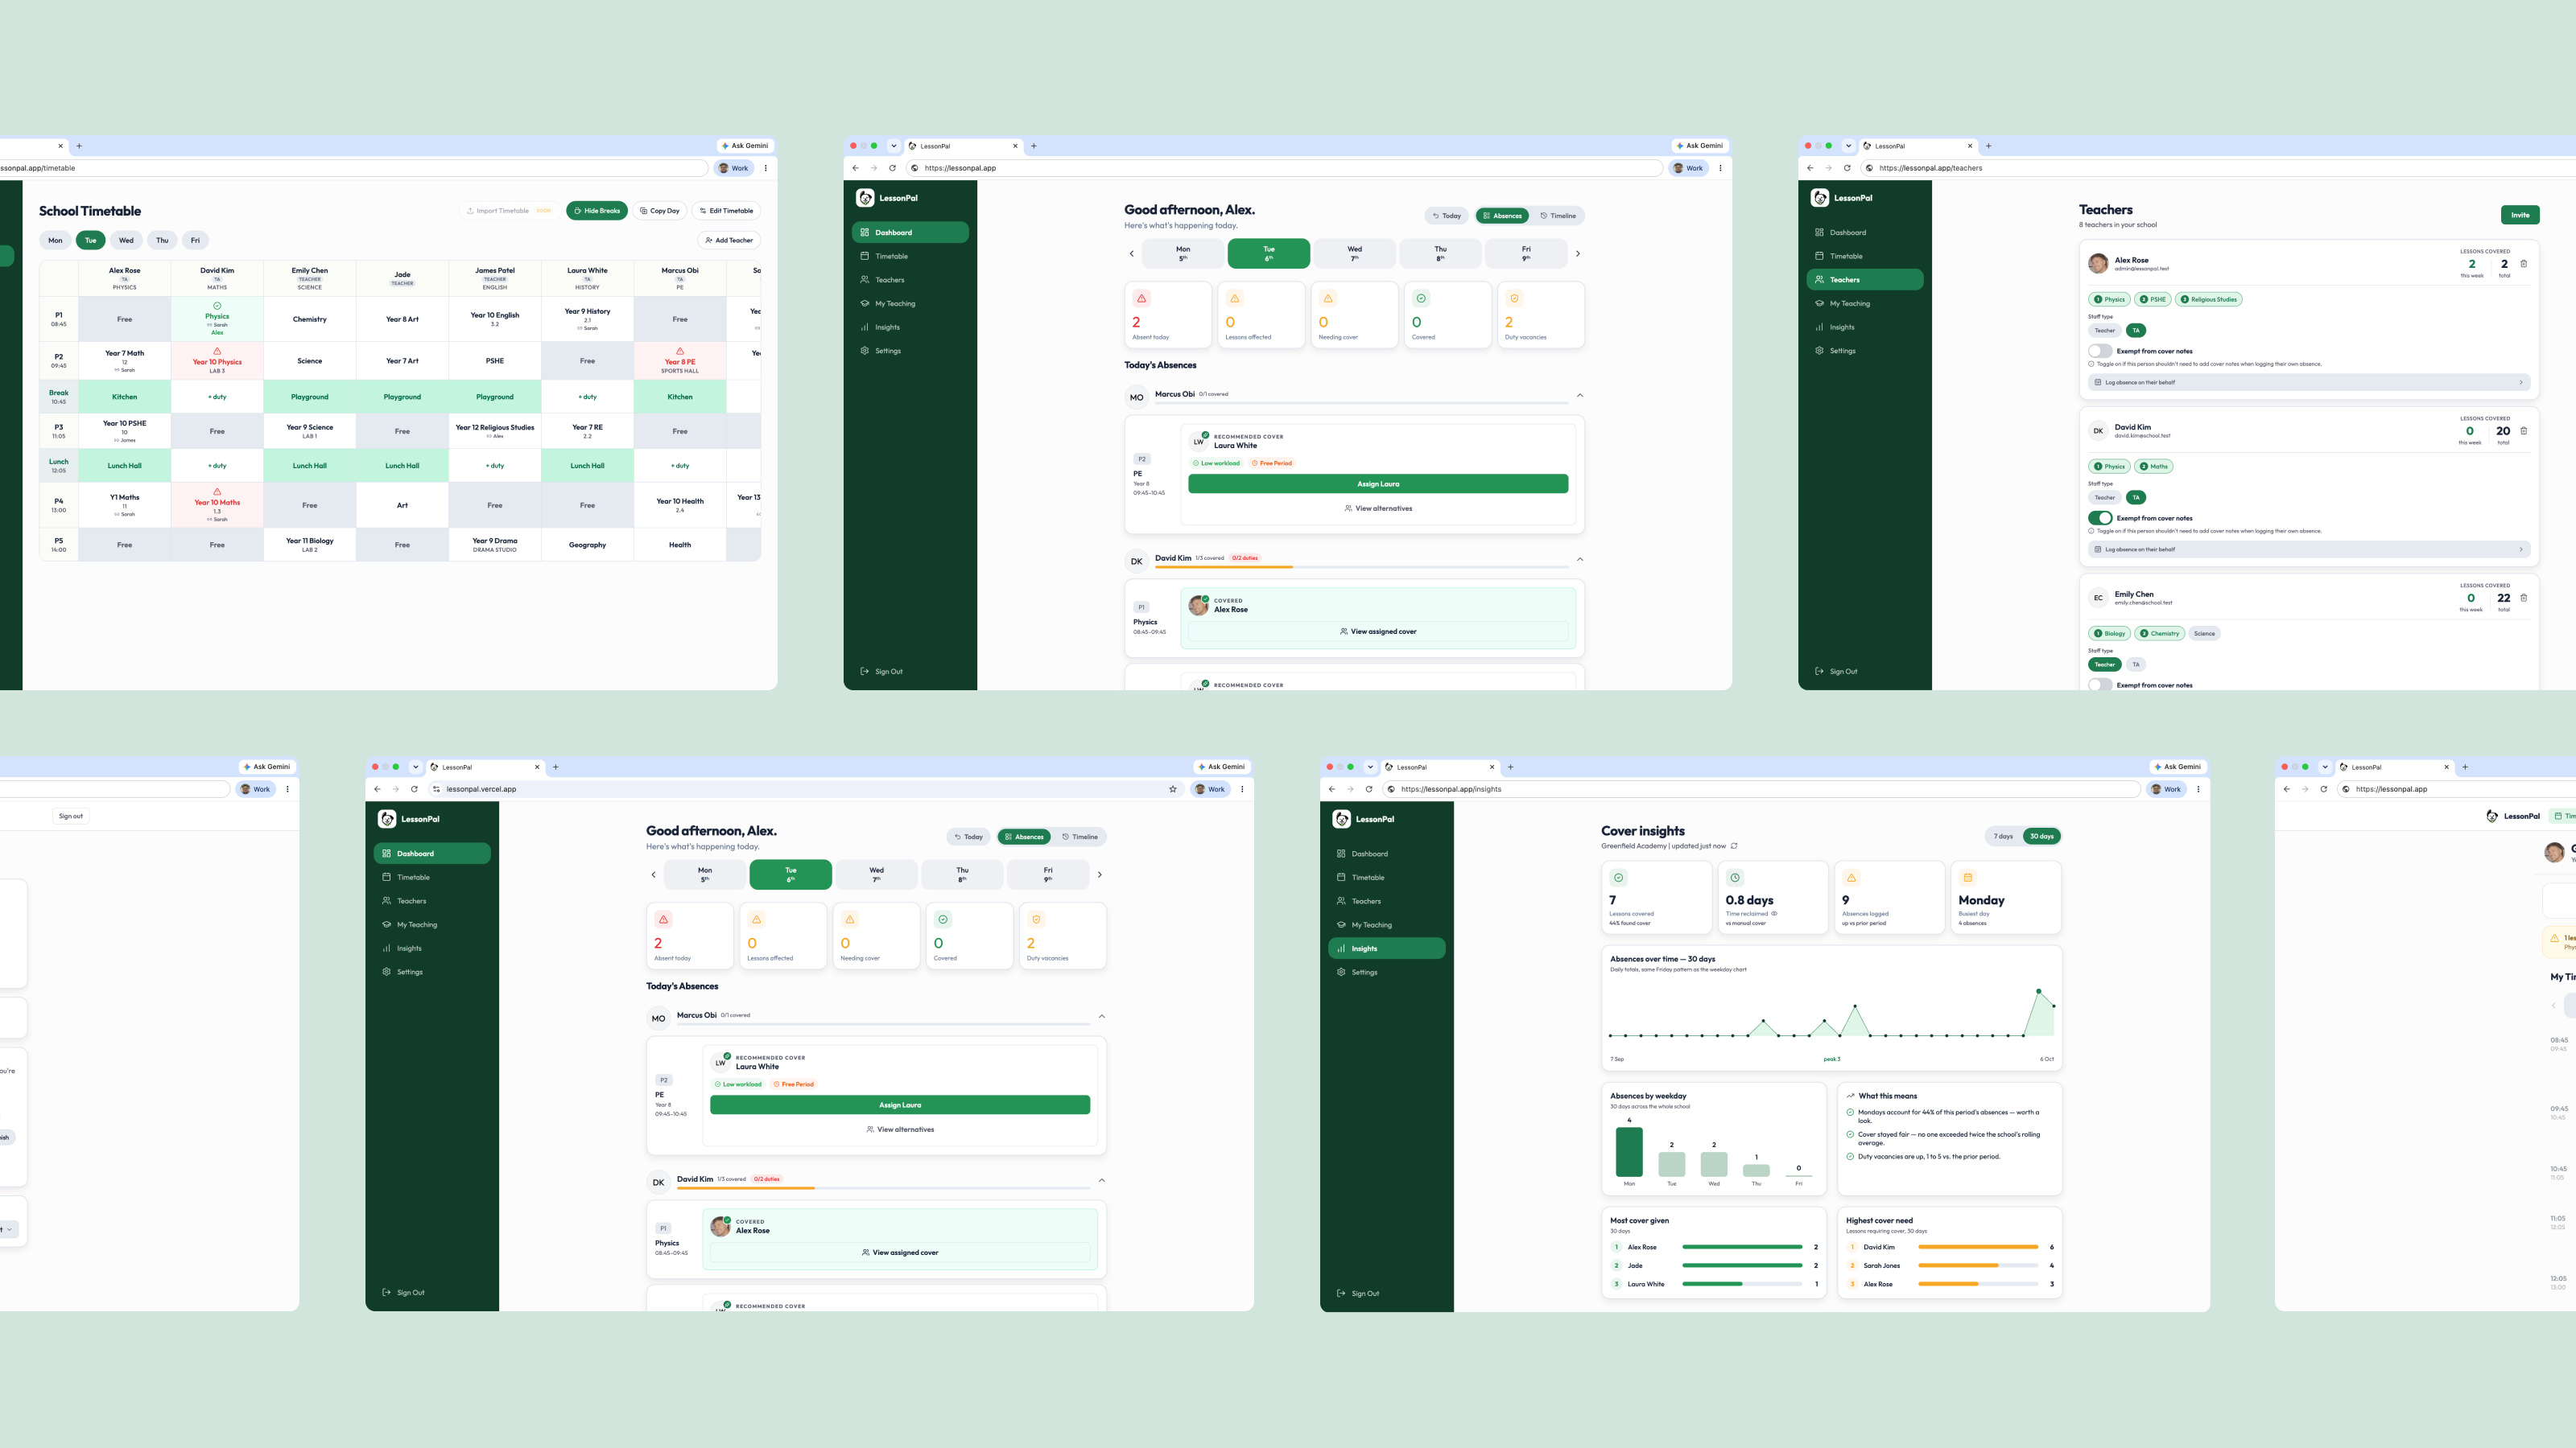Click warning icon on 'Absences logged' insight card
This screenshot has width=2576, height=1448.
click(1851, 878)
